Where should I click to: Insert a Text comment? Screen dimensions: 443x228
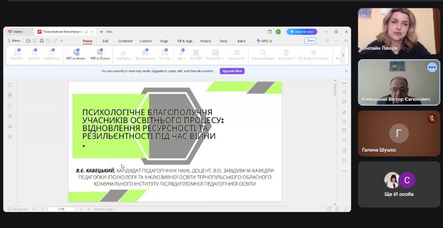pos(145,55)
